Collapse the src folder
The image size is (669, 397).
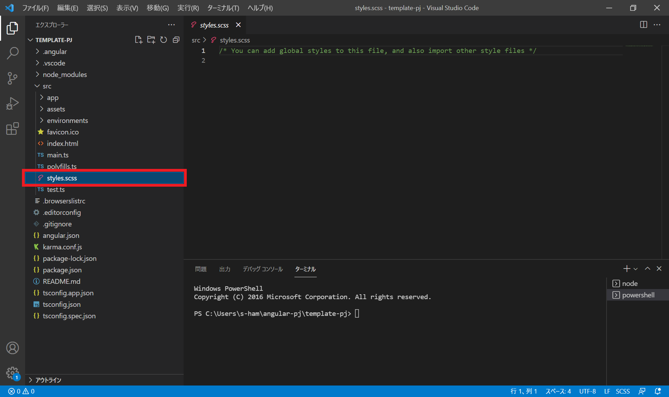[x=47, y=86]
